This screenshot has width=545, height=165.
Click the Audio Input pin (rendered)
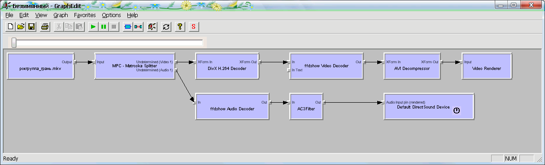pyautogui.click(x=383, y=102)
